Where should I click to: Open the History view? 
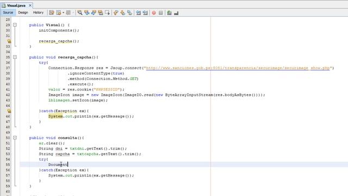(x=38, y=13)
